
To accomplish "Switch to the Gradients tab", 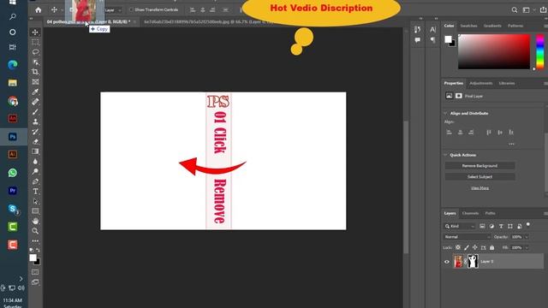I will pos(492,26).
